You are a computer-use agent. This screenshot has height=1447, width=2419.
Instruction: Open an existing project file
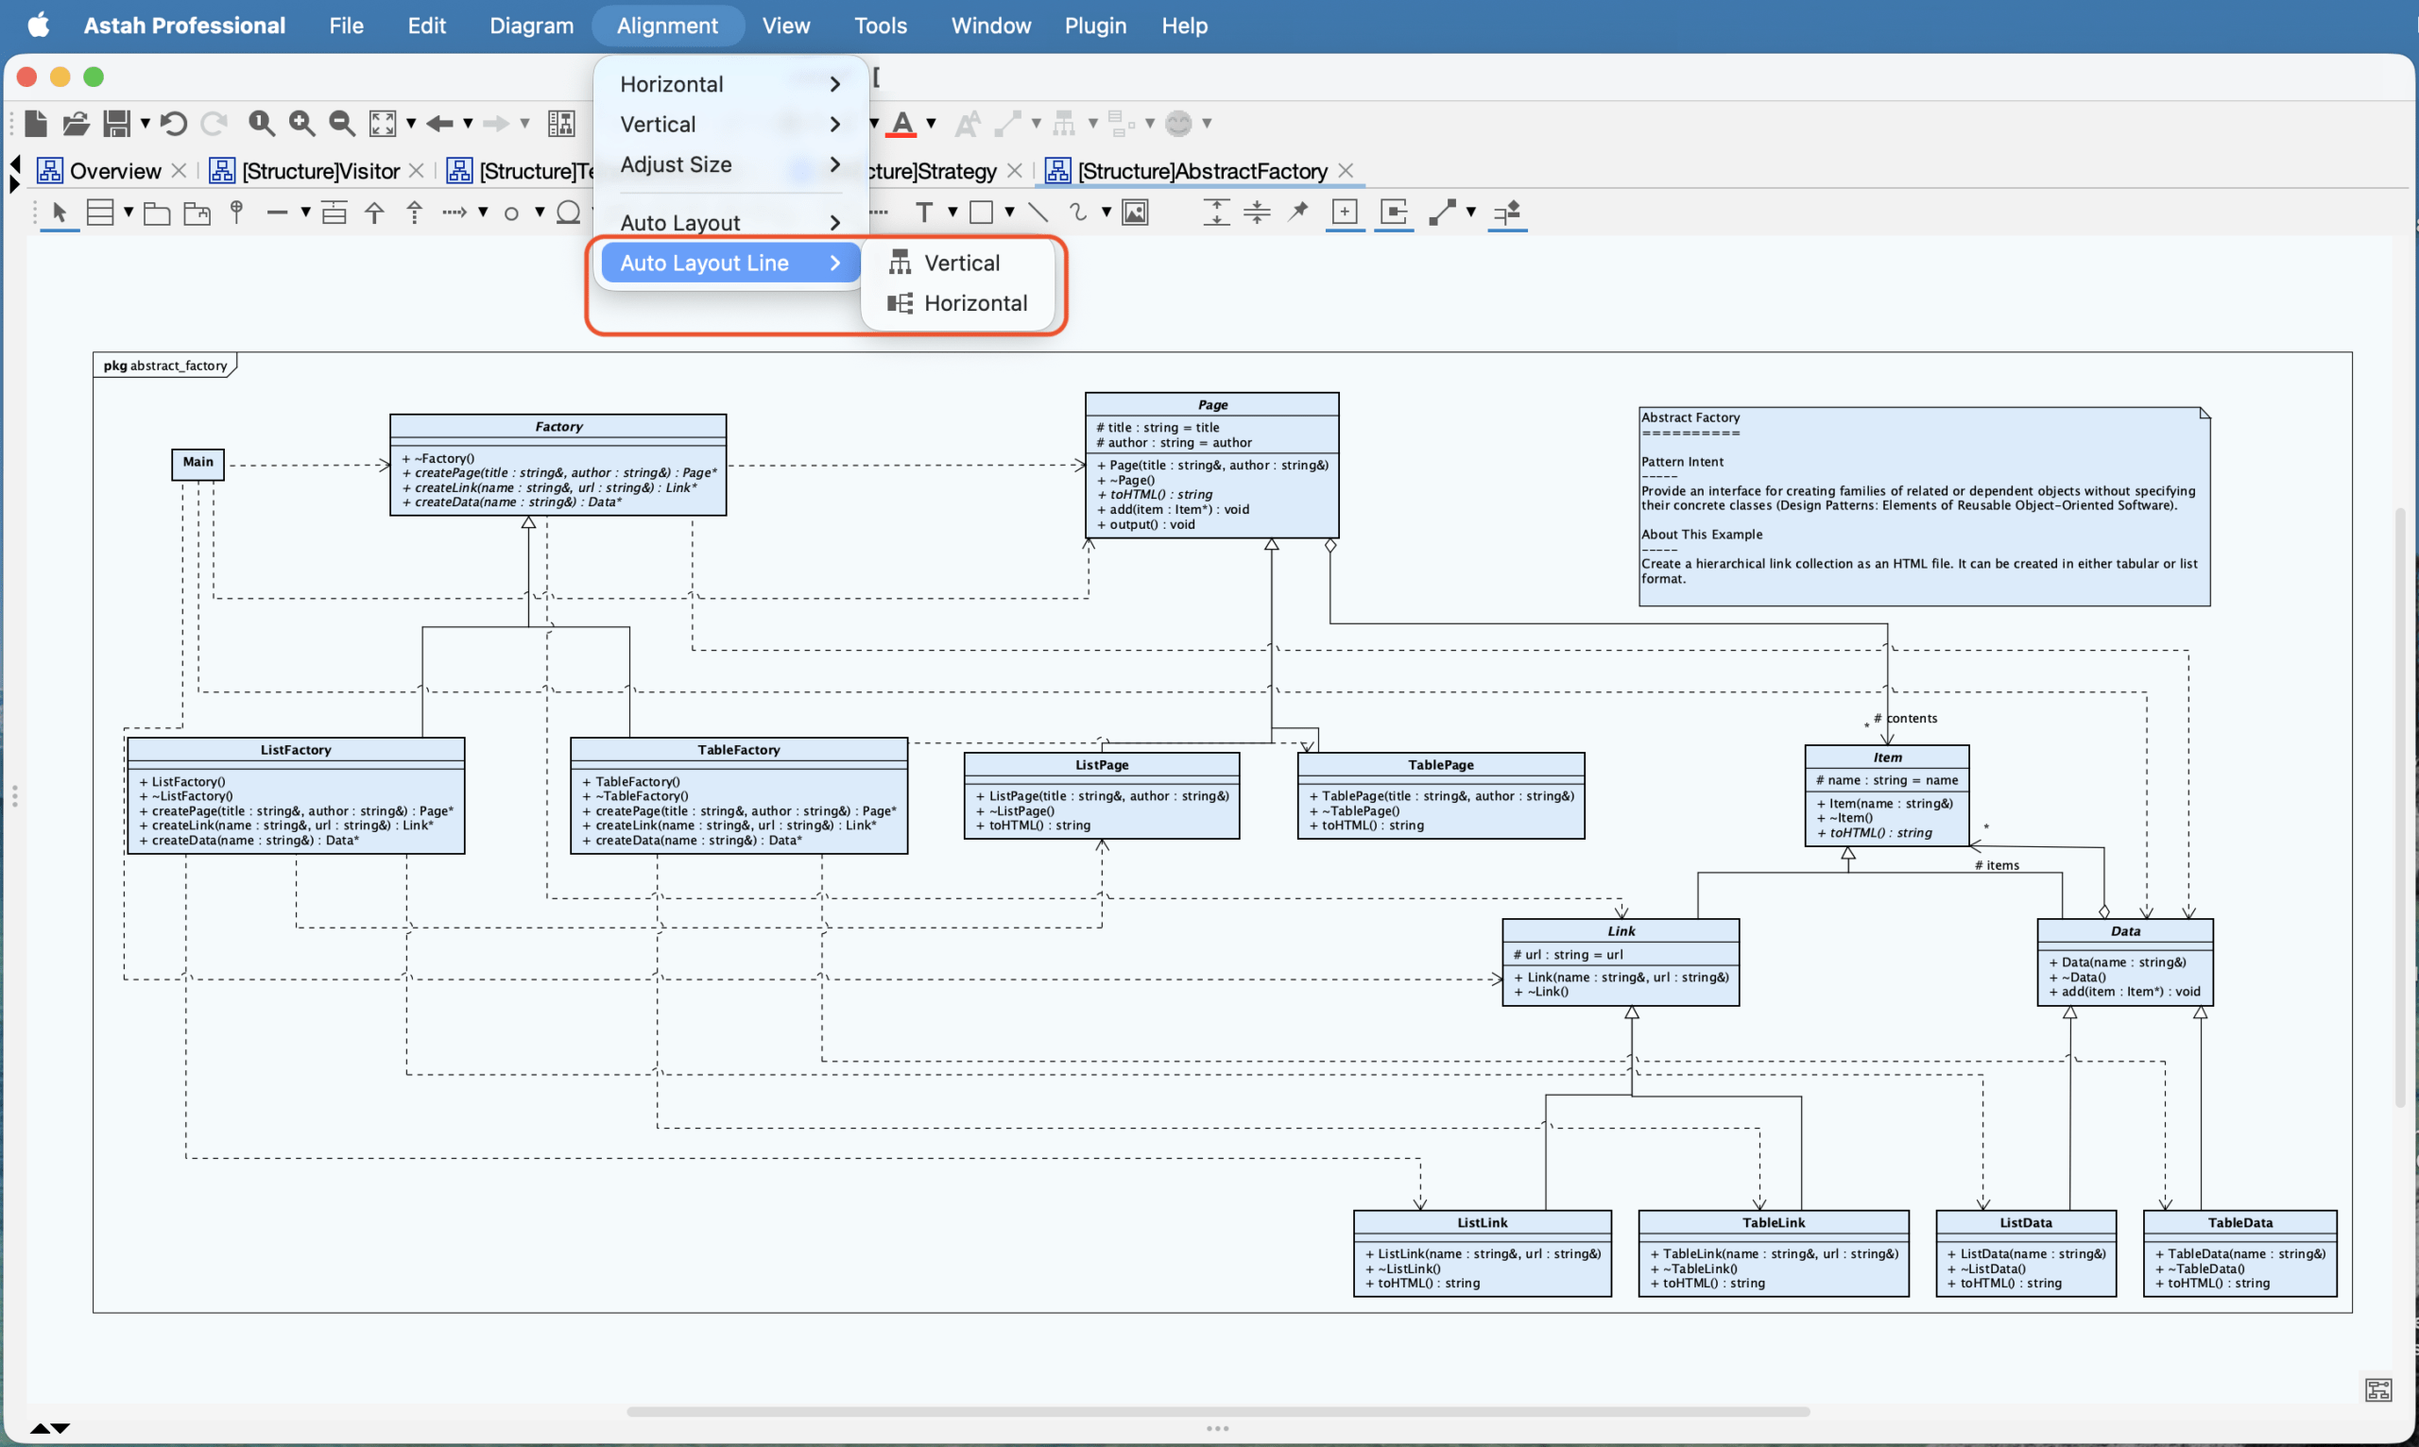click(x=77, y=123)
